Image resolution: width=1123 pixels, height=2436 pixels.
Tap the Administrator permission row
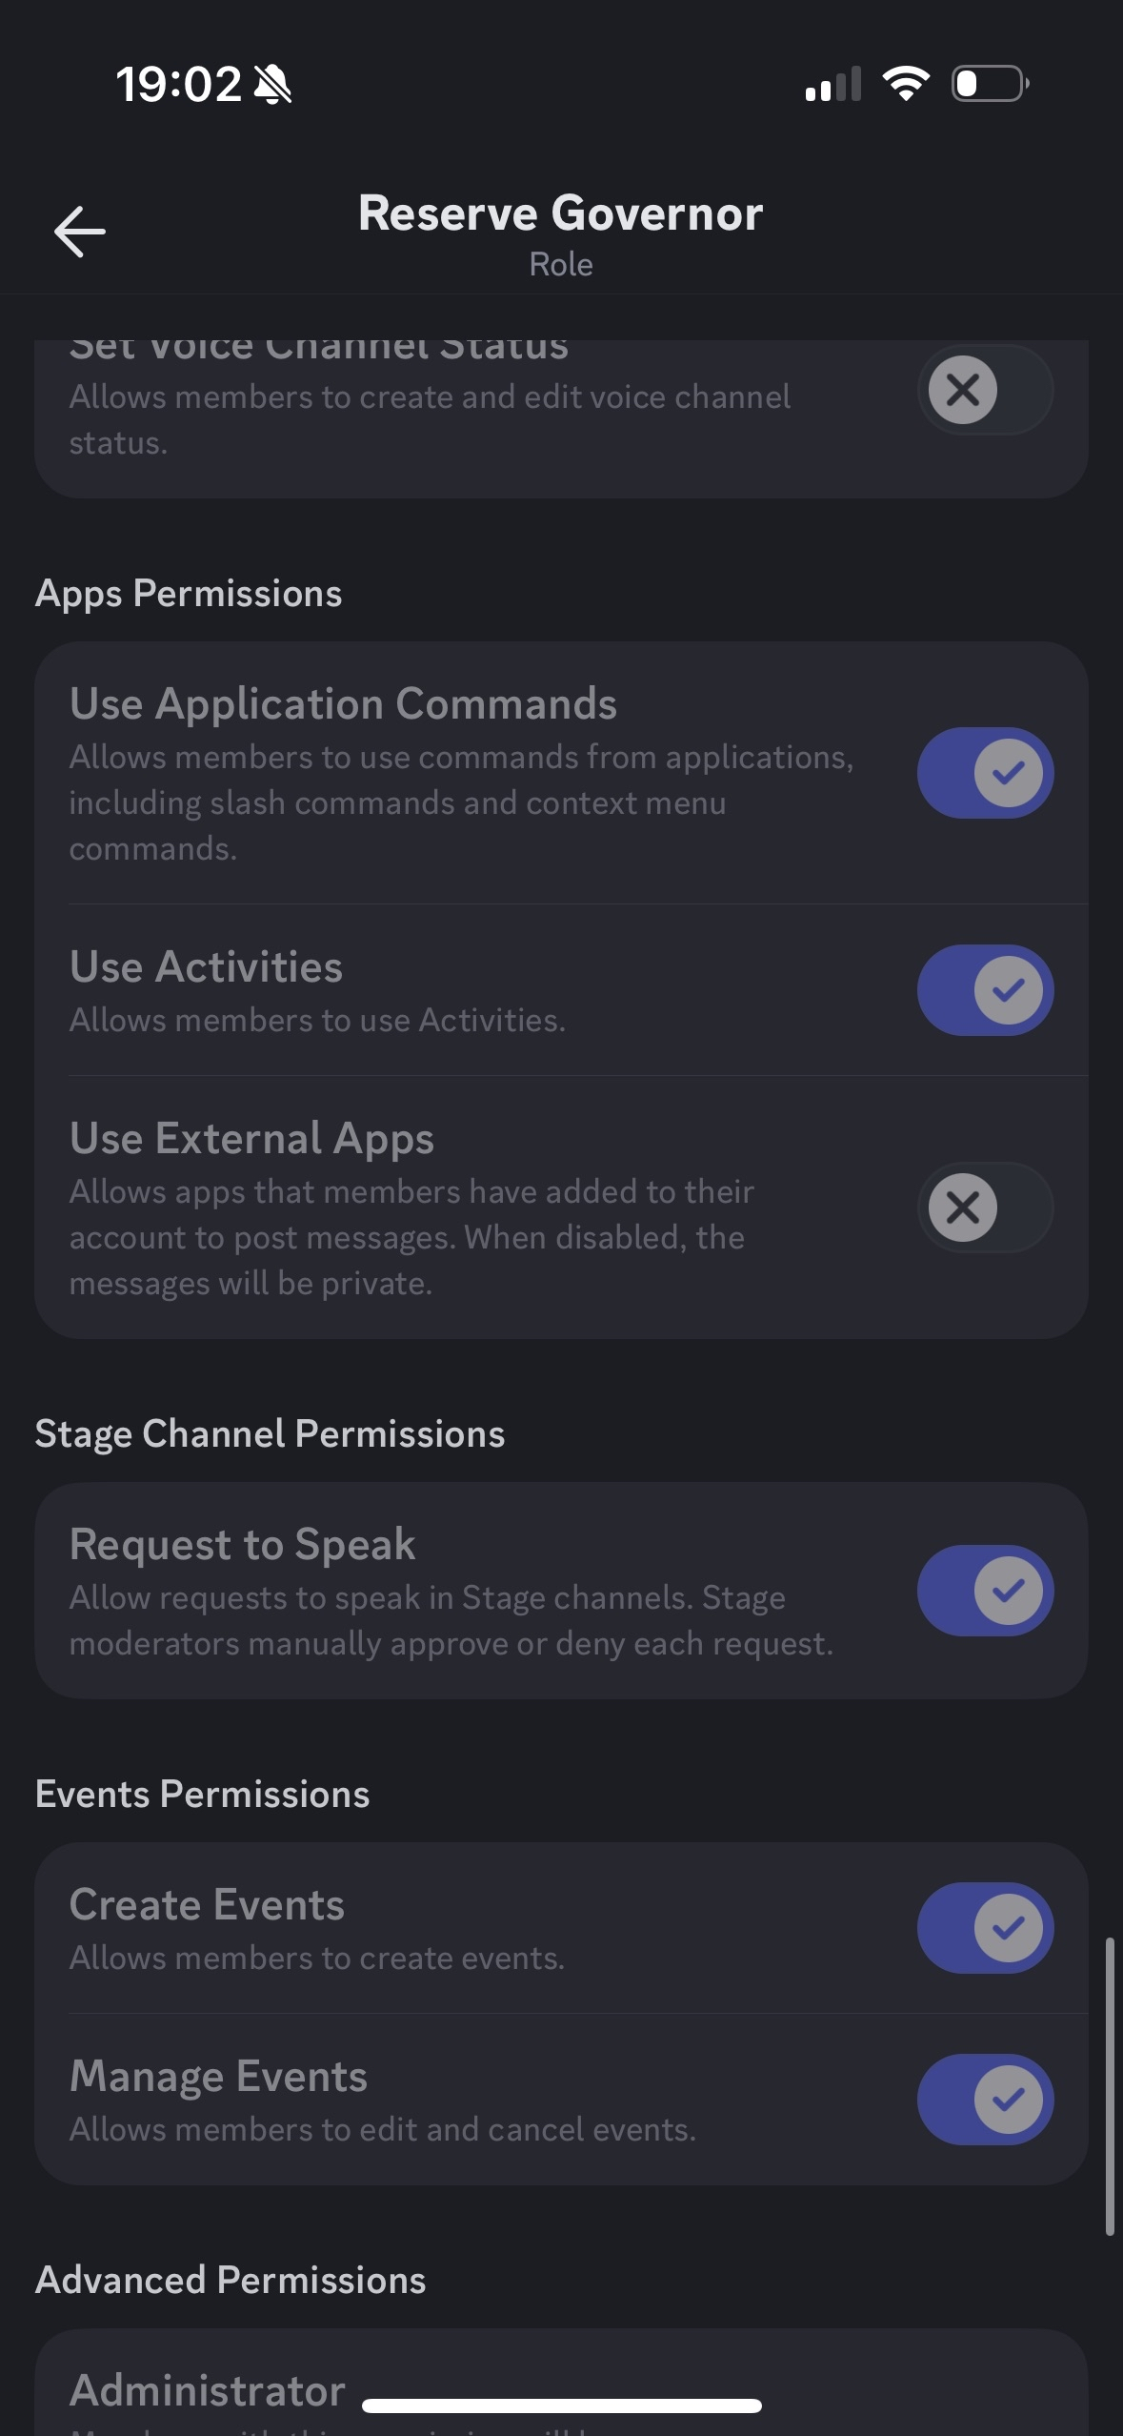pos(208,2390)
